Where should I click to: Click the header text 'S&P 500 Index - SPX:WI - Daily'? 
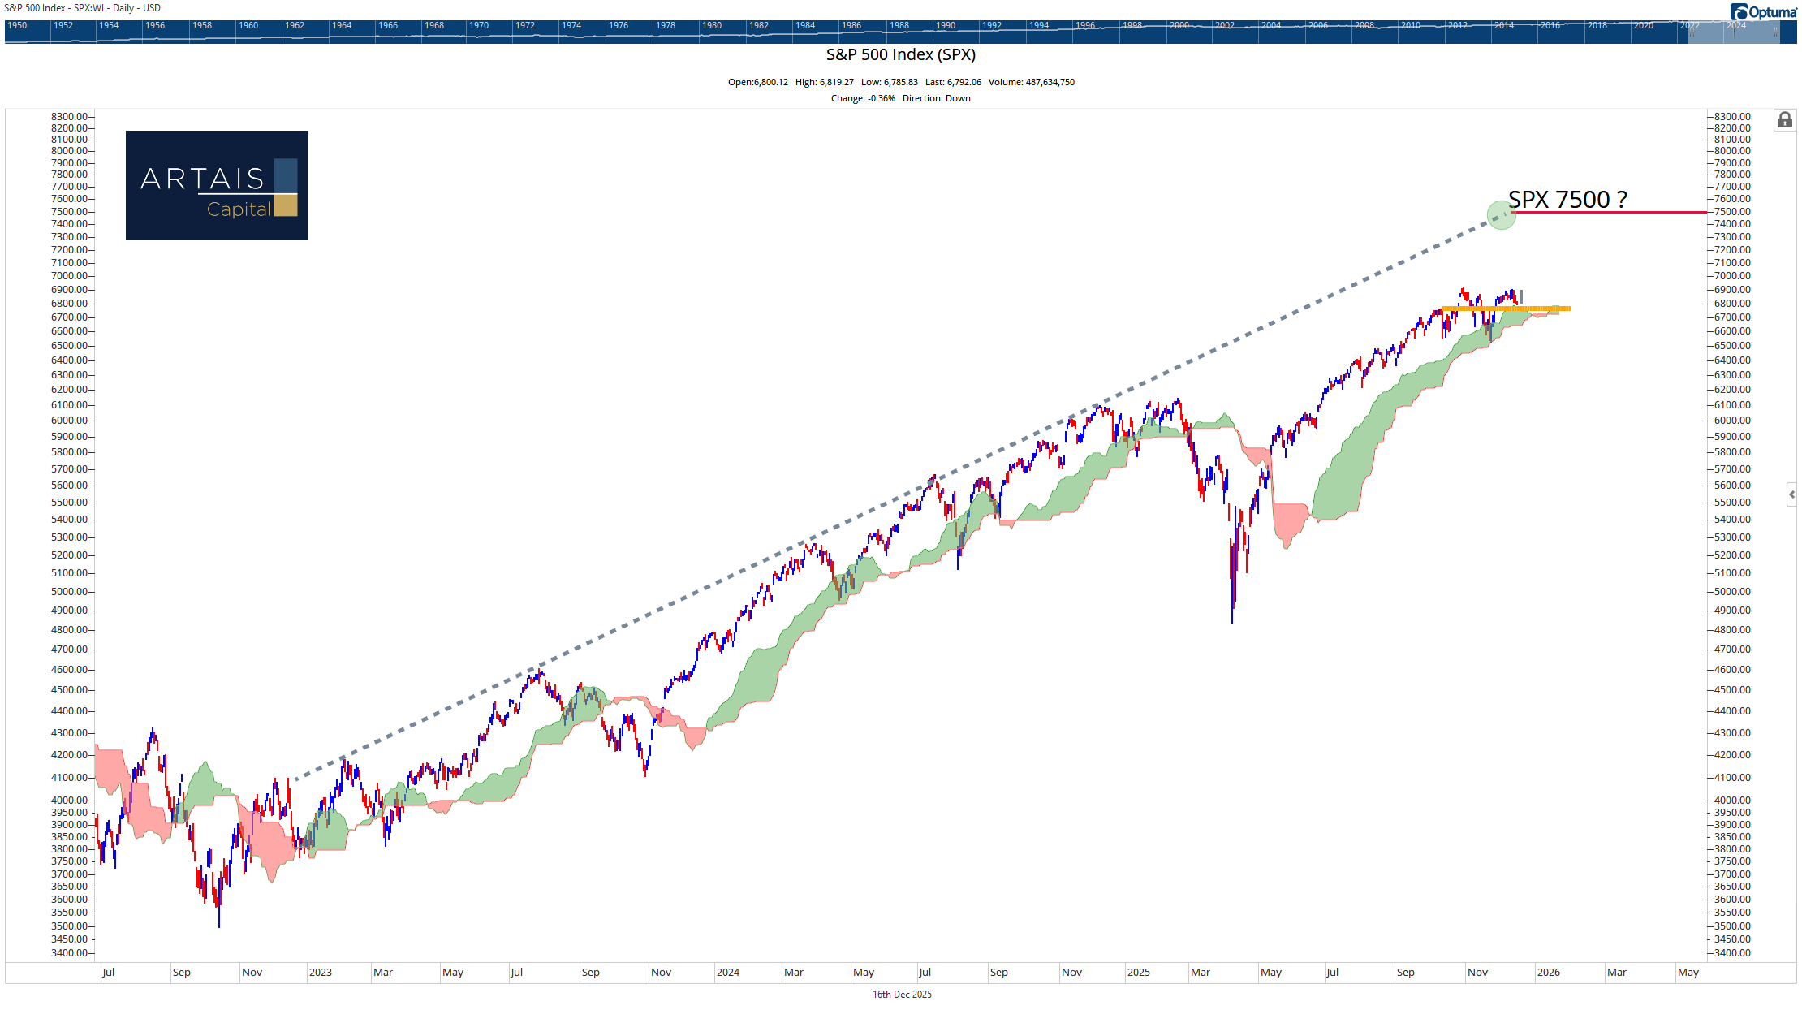(x=82, y=8)
